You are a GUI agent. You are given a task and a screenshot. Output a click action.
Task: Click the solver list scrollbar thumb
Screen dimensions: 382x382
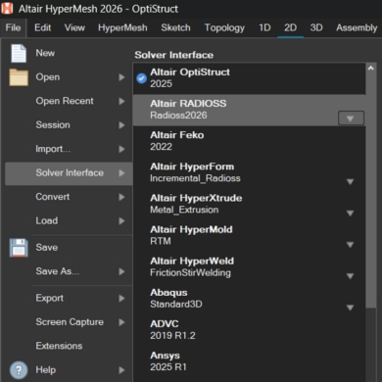[x=371, y=190]
